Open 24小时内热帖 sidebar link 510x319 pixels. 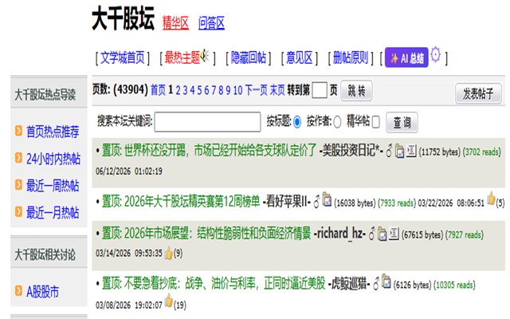point(53,159)
